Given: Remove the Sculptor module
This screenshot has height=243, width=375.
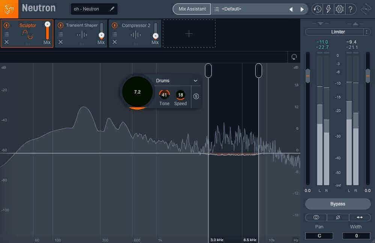Looking at the screenshot, I should click(6, 42).
